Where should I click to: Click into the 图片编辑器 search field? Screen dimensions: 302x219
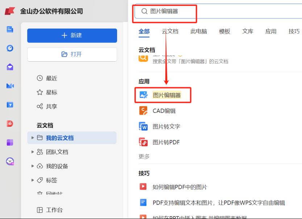[218, 11]
